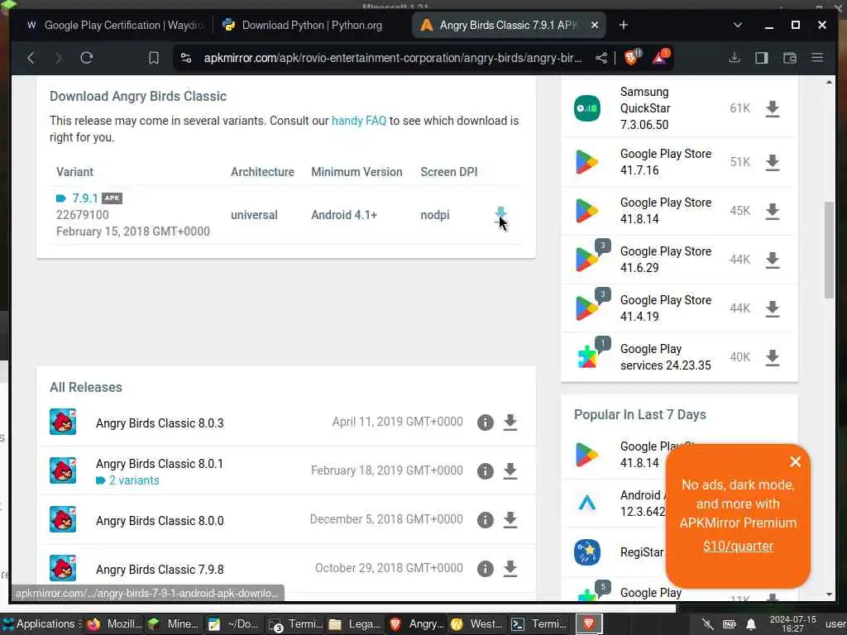
Task: Click the address bar URL field
Action: click(393, 58)
